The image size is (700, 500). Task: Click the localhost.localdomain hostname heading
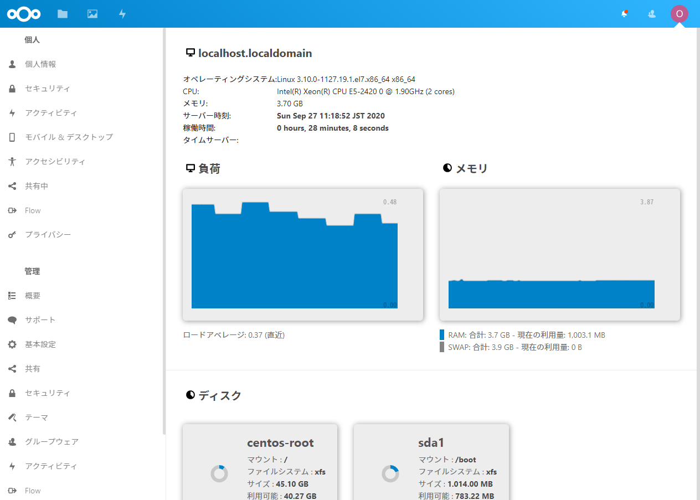coord(255,53)
